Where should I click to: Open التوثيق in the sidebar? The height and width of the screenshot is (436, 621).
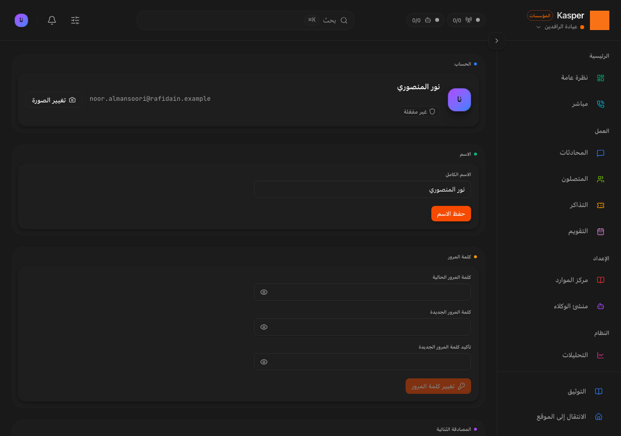coord(585,391)
